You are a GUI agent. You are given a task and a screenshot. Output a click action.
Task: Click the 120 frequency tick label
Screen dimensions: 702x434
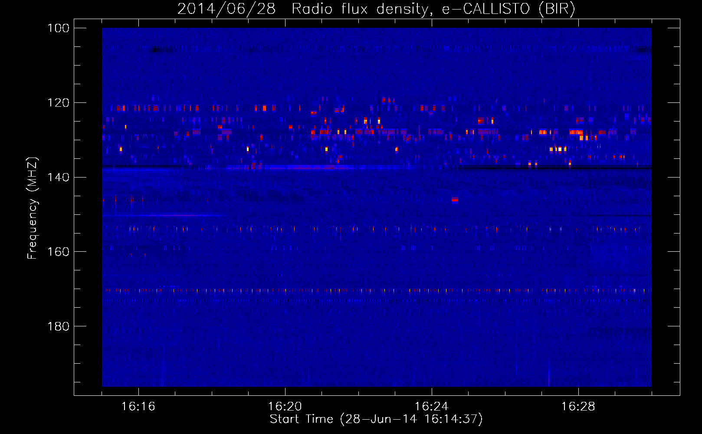(58, 103)
